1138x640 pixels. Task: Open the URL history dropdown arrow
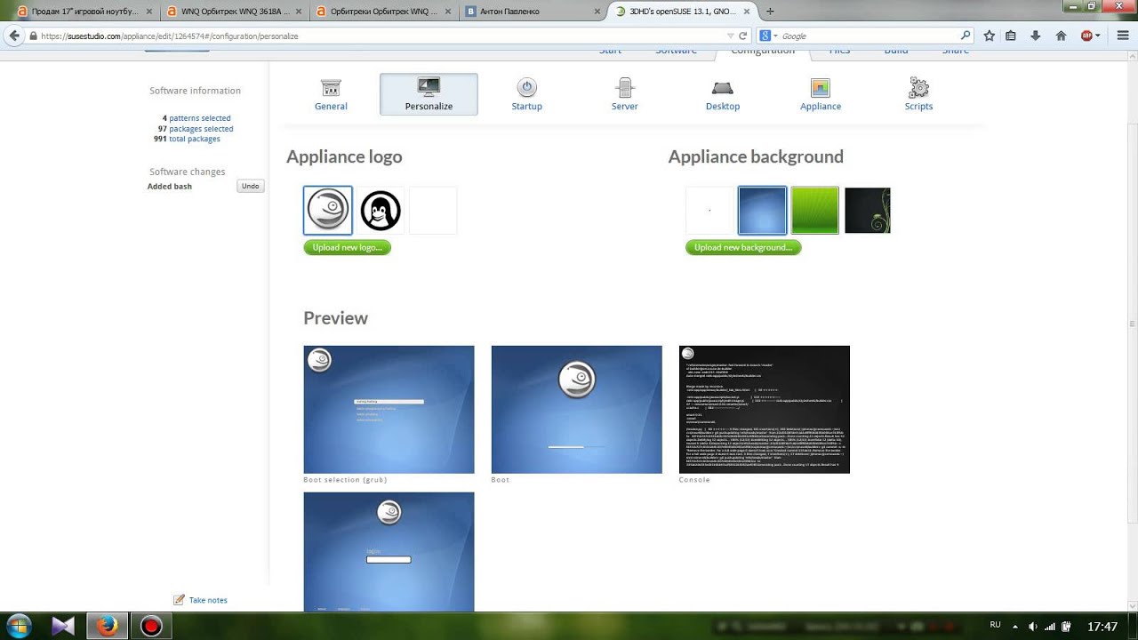[731, 36]
